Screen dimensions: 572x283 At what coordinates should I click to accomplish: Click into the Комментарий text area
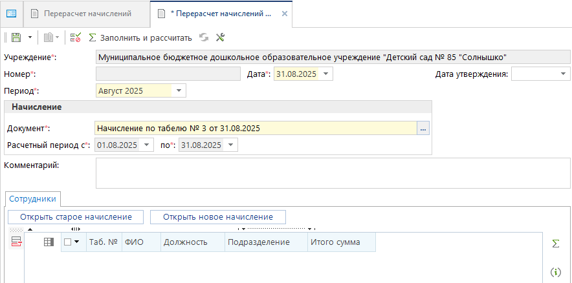[333, 173]
